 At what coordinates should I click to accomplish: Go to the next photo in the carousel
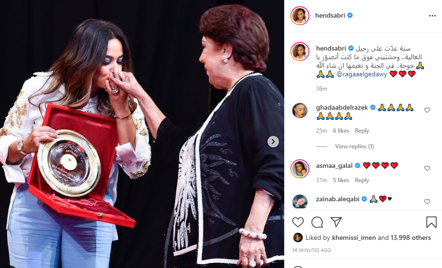[273, 142]
